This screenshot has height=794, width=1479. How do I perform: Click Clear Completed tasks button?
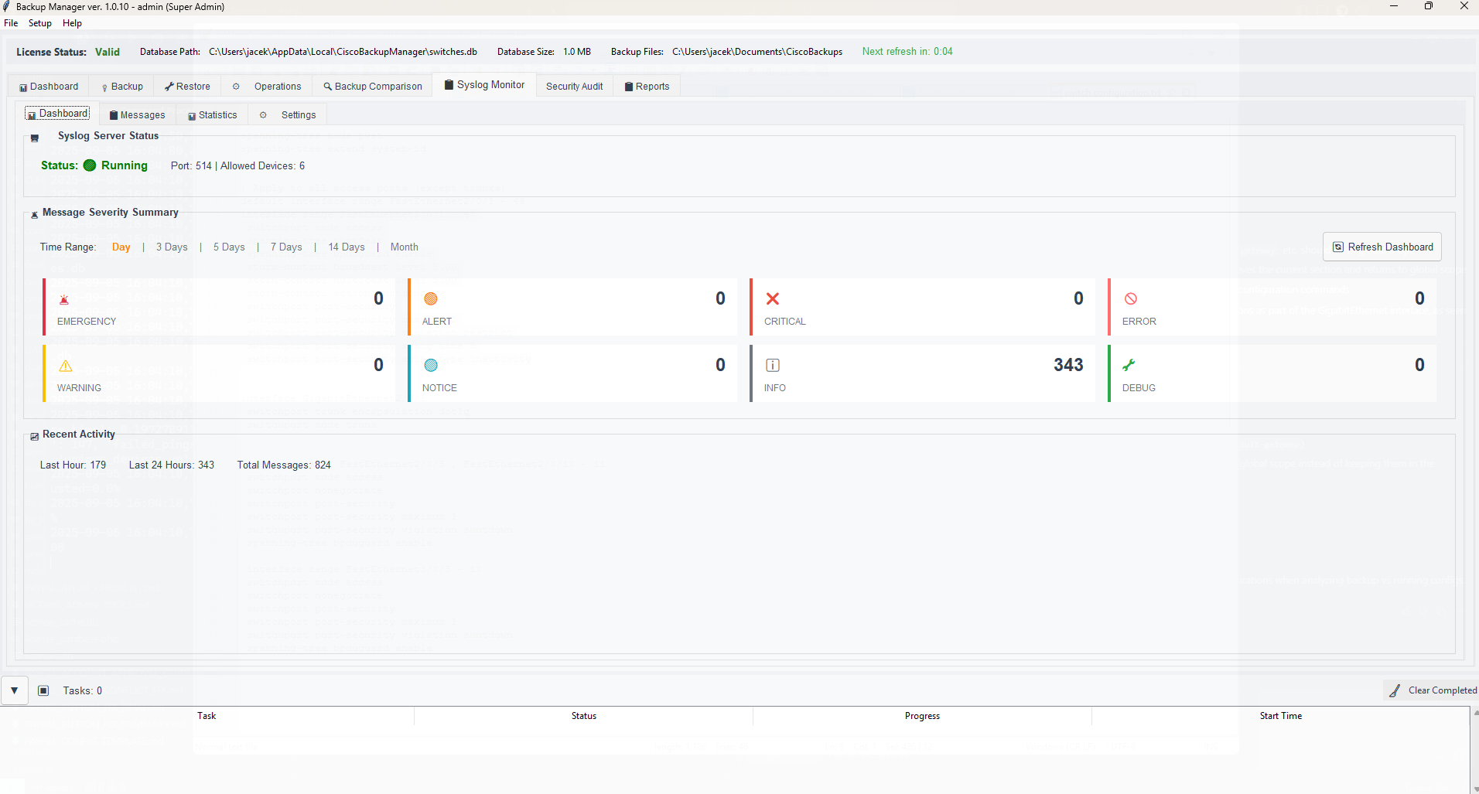[1432, 690]
